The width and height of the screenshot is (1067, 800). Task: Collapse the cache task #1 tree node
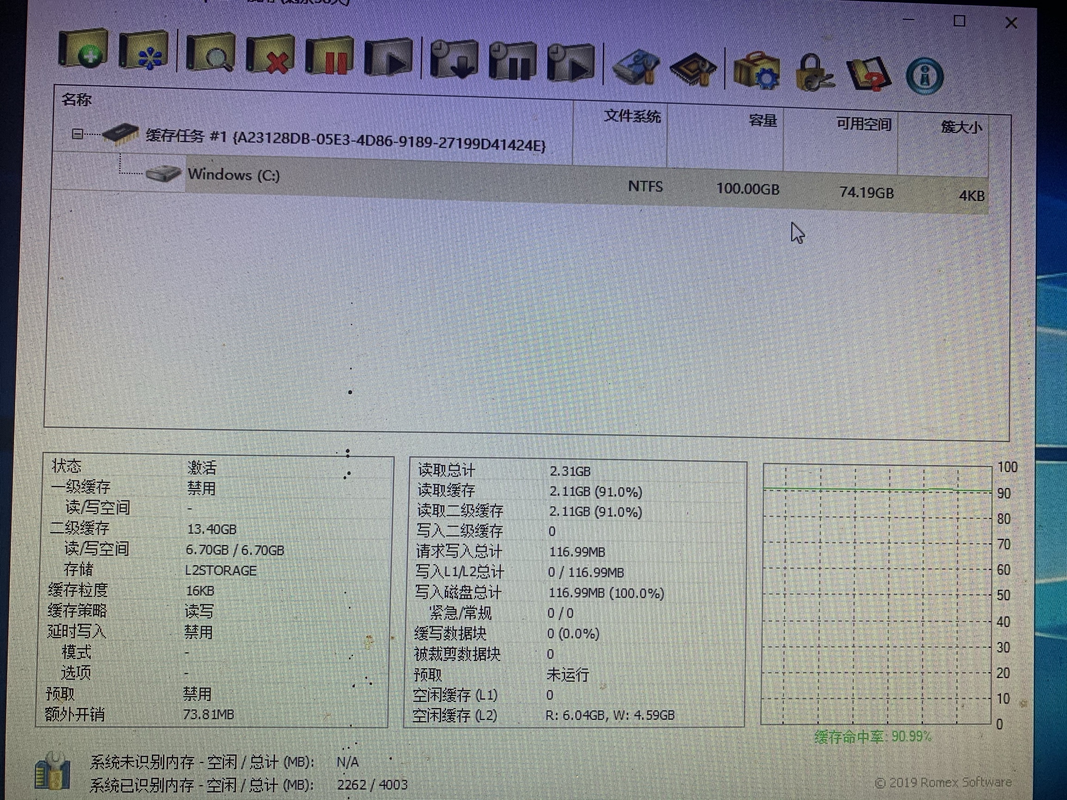click(x=77, y=134)
